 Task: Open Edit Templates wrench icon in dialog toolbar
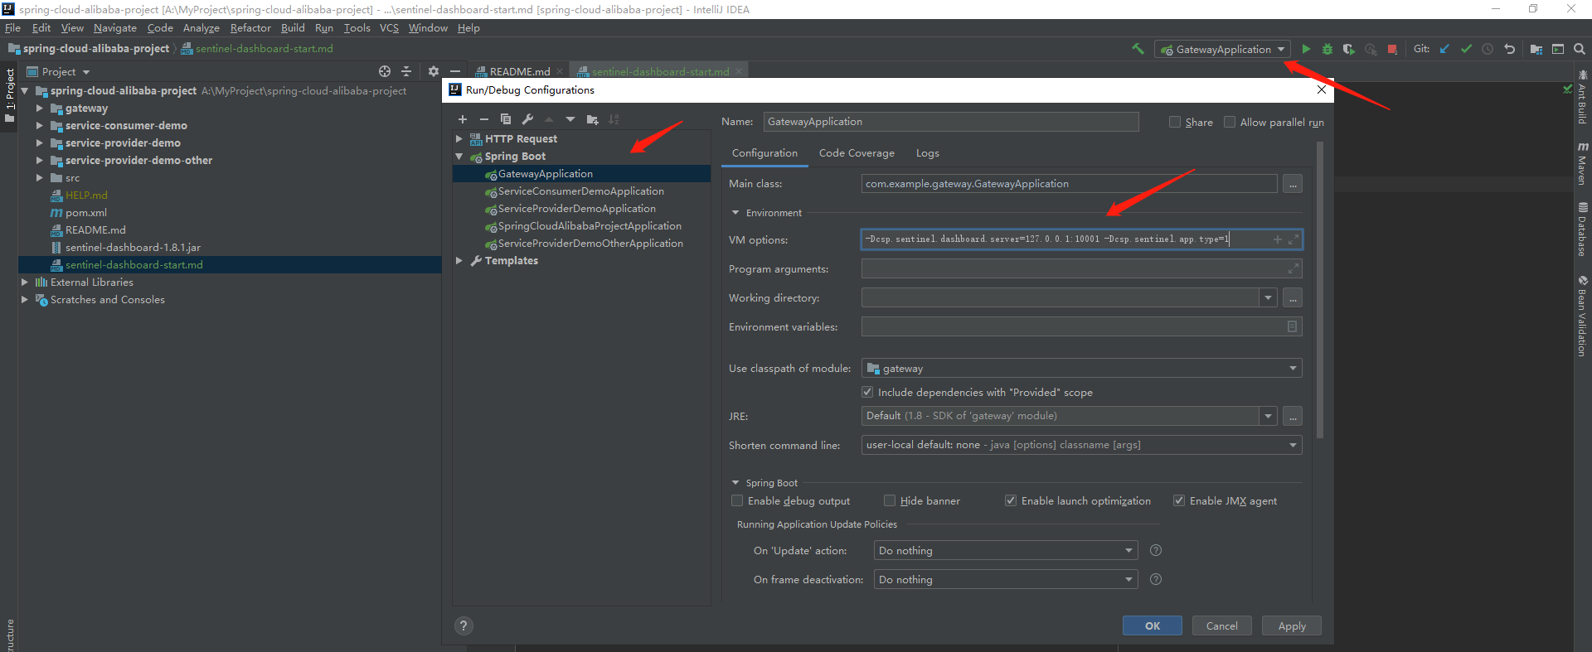point(527,119)
